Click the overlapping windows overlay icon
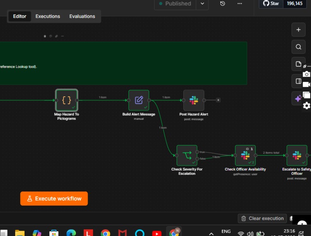Screen dimensions: 311x236 pos(306,95)
